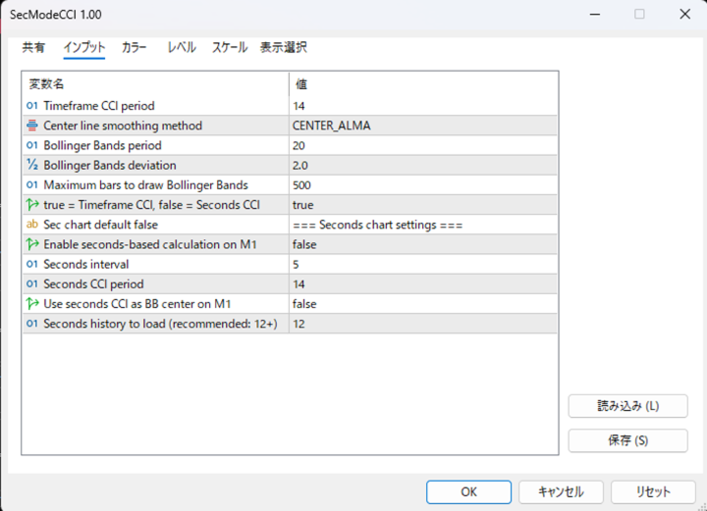The width and height of the screenshot is (707, 511).
Task: Switch to the 共有 tab
Action: (33, 47)
